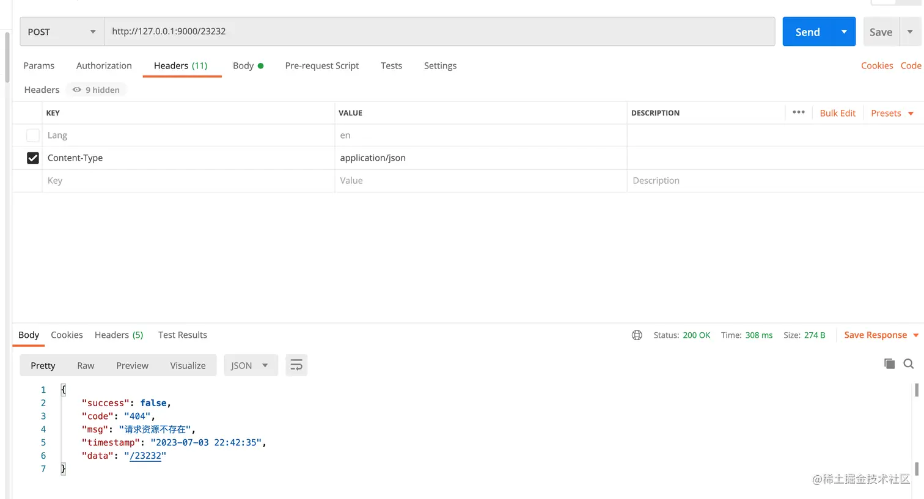Open the Bulk Edit link

pos(838,113)
